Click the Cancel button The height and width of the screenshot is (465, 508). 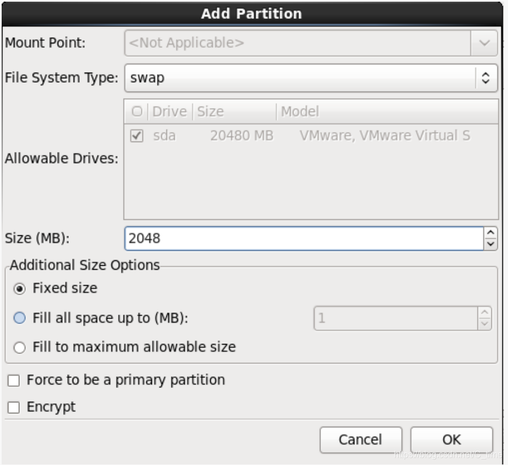click(360, 440)
